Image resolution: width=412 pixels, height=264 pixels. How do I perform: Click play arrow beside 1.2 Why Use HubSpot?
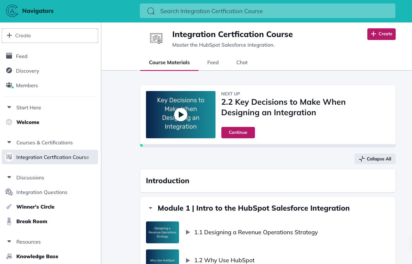coord(188,260)
